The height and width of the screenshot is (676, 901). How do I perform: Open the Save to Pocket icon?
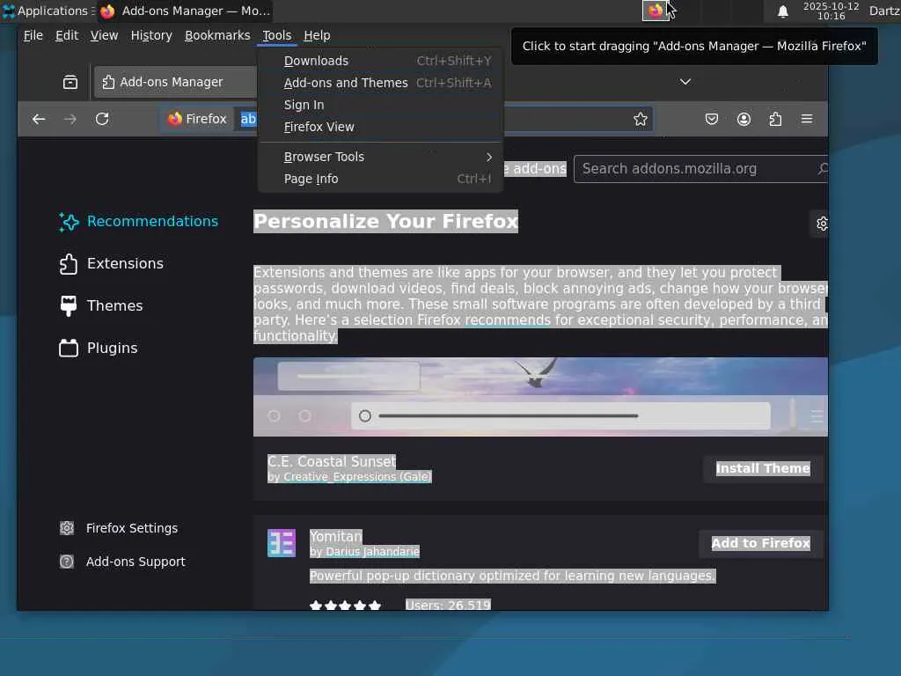(711, 119)
